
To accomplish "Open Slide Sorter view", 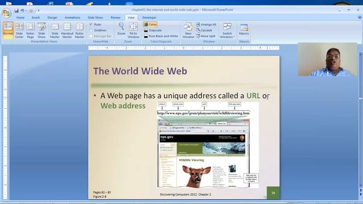I will [x=19, y=30].
